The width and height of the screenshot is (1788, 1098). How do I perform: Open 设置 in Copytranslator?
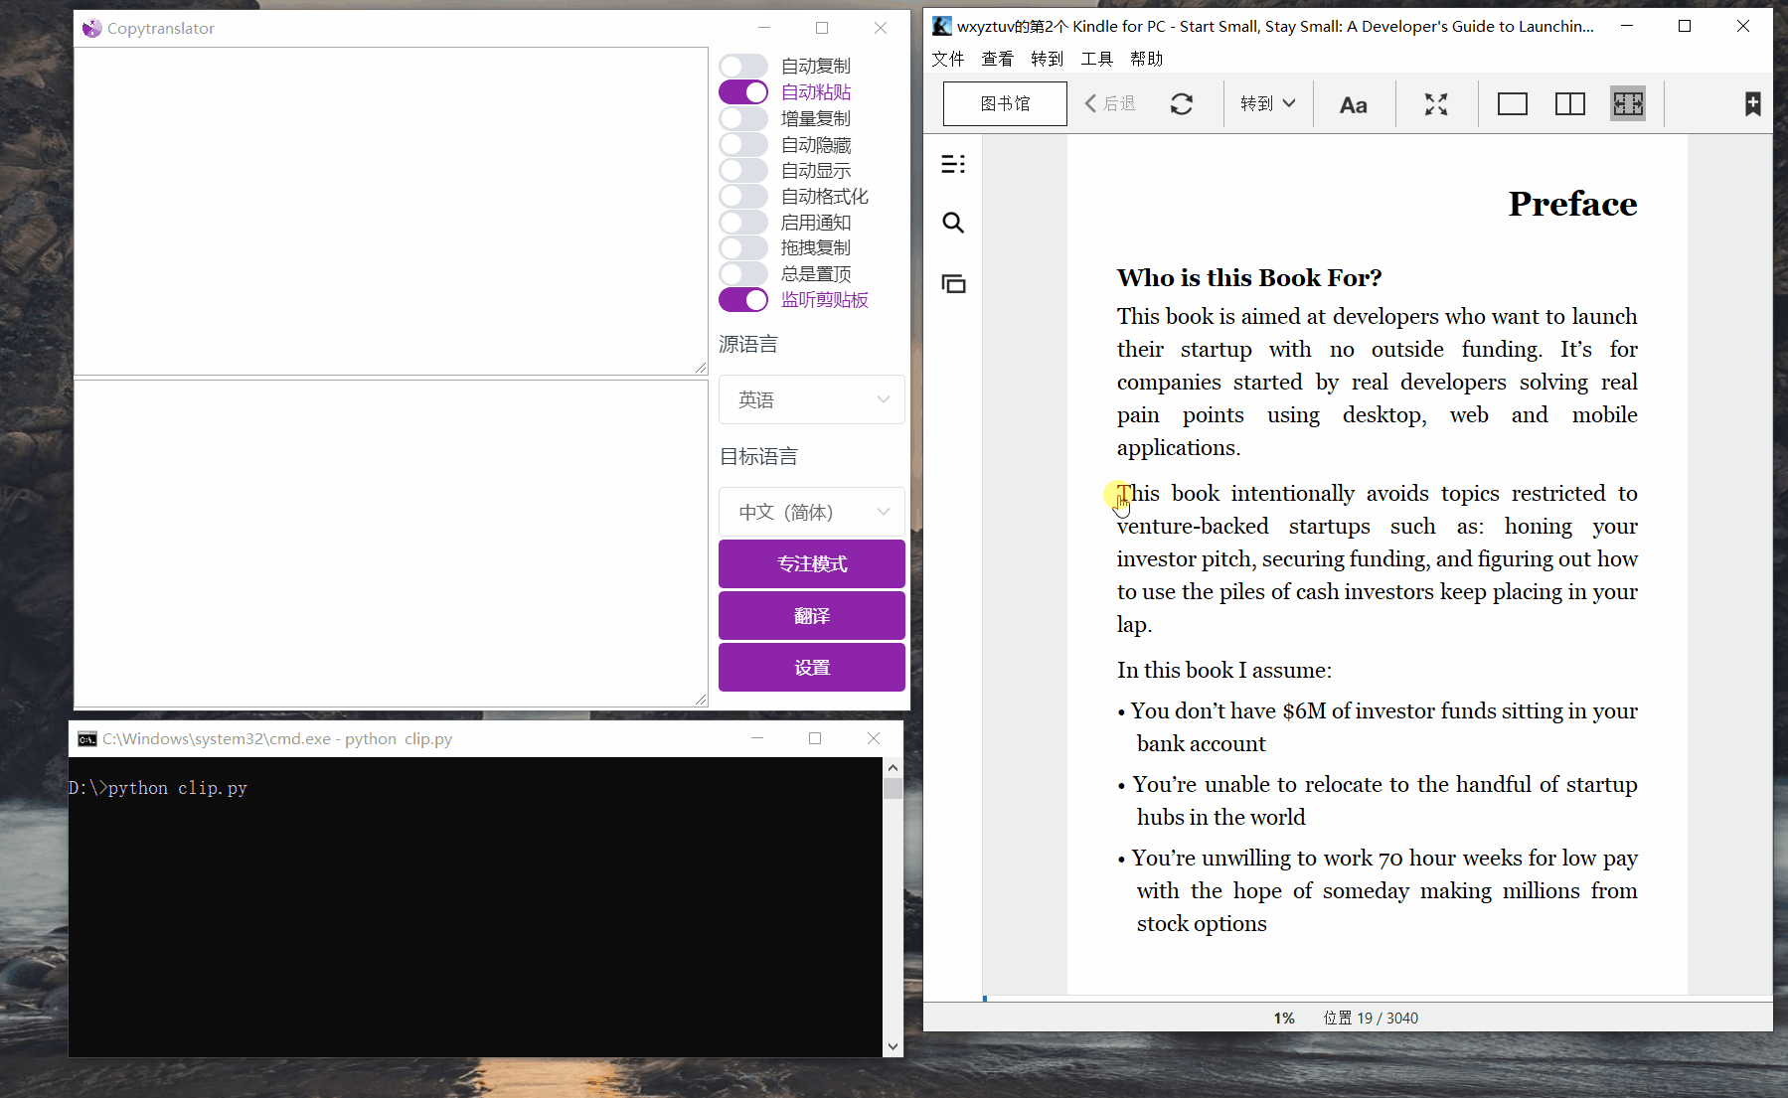coord(811,668)
